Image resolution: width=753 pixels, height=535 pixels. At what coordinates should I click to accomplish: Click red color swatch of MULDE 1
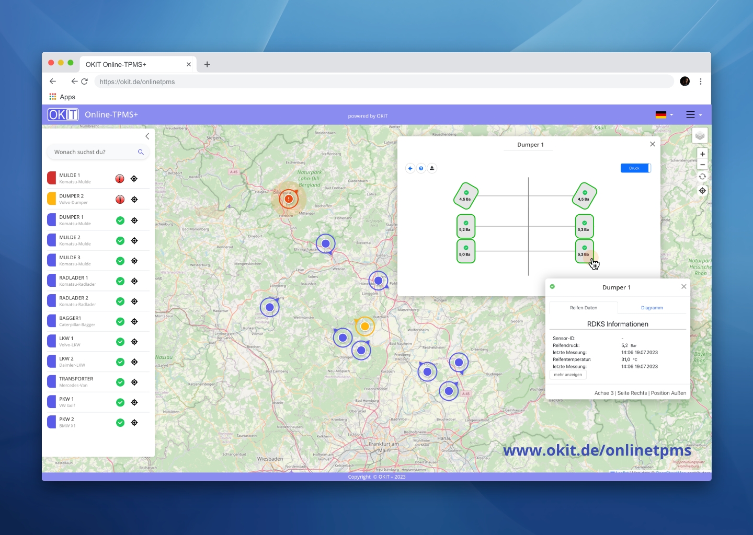[52, 178]
